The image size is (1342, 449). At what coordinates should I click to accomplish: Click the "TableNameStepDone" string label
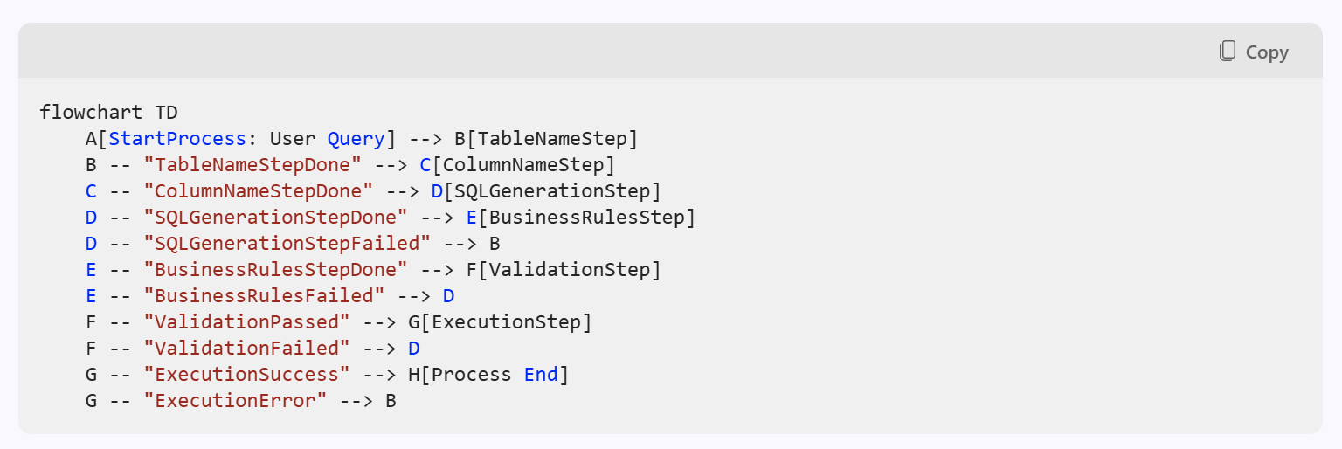(x=252, y=164)
